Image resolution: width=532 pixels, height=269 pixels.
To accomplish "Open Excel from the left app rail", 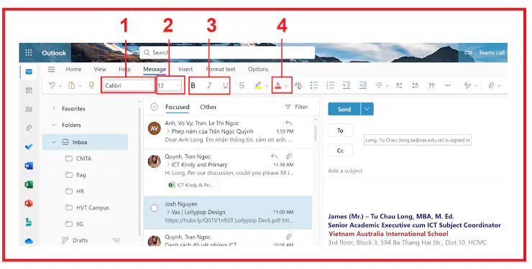I will [x=29, y=184].
